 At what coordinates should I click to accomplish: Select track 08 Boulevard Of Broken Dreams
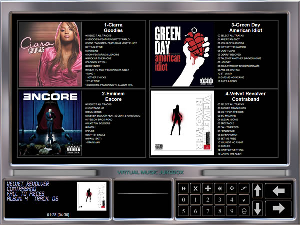pyautogui.click(x=239, y=66)
